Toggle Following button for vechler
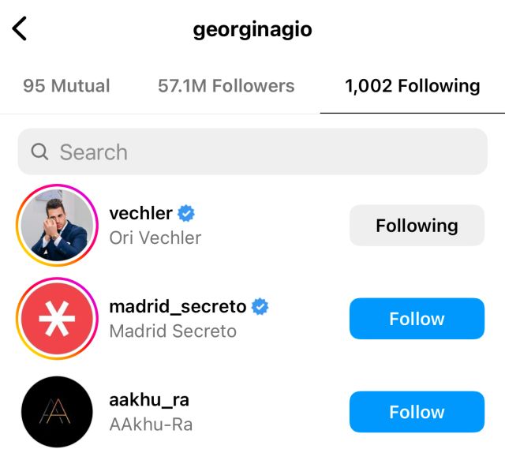The height and width of the screenshot is (449, 505). coord(417,226)
